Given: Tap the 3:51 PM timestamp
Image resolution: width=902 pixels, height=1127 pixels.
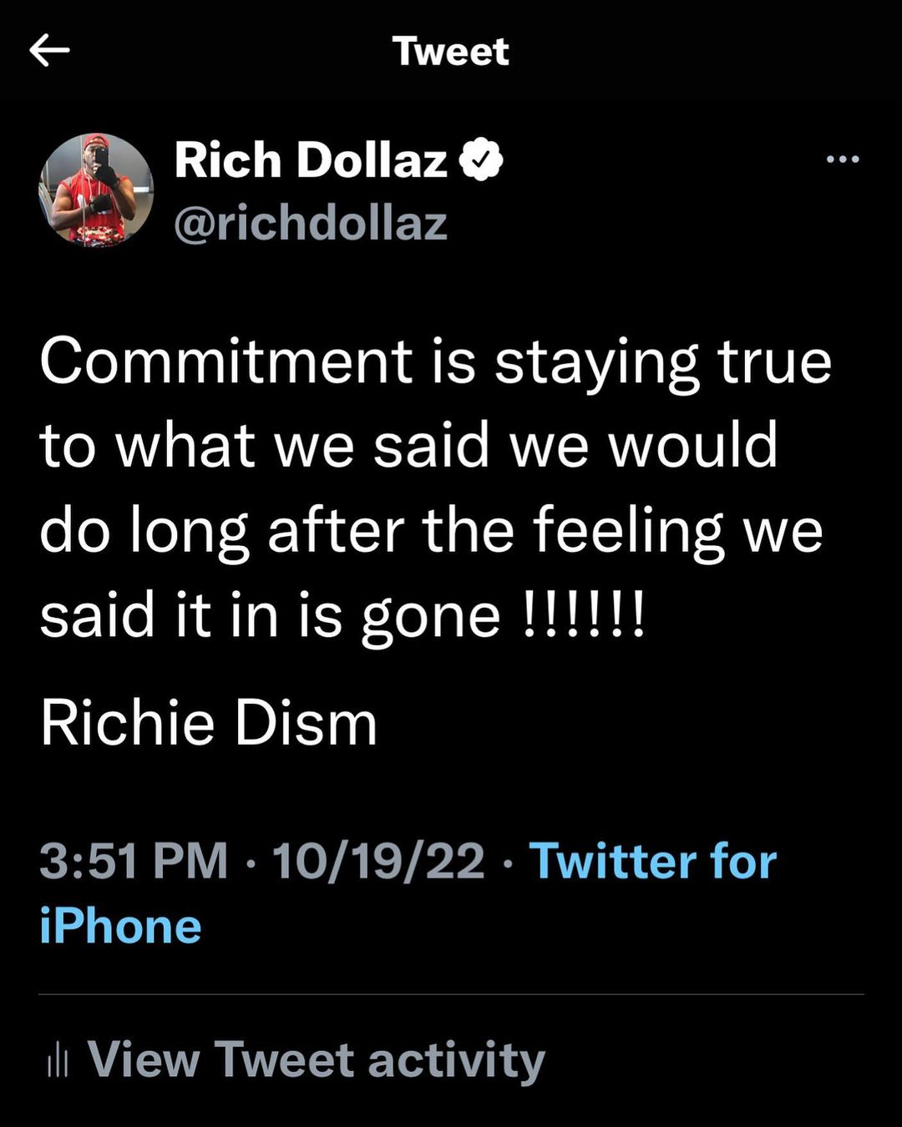Looking at the screenshot, I should click(x=134, y=861).
